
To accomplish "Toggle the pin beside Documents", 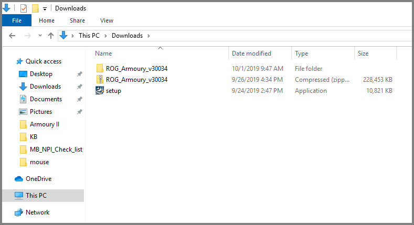I will point(79,99).
